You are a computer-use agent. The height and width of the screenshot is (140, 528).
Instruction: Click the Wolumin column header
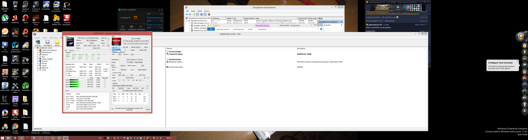coord(219,18)
